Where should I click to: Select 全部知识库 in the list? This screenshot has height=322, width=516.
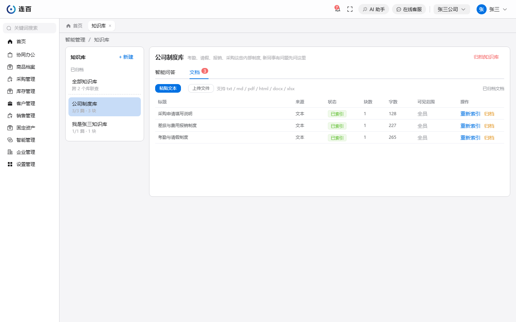click(105, 85)
